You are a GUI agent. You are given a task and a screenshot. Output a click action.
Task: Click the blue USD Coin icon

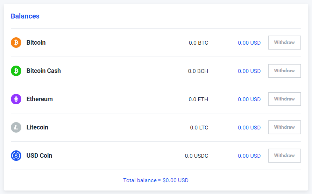pyautogui.click(x=16, y=156)
